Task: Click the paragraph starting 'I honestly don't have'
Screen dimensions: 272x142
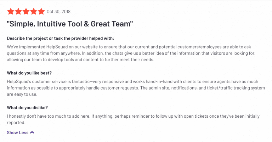Action: [x=133, y=119]
